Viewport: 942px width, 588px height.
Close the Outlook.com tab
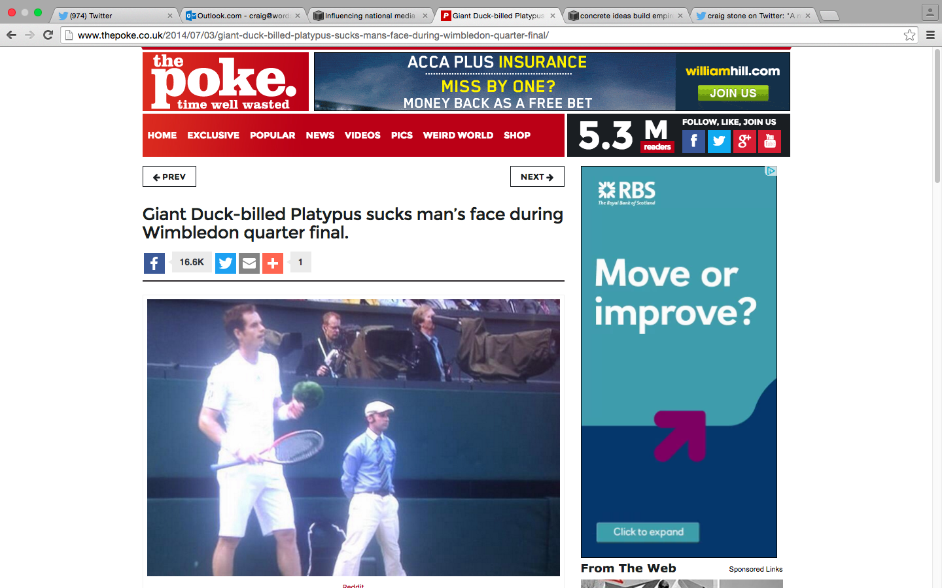click(x=298, y=16)
